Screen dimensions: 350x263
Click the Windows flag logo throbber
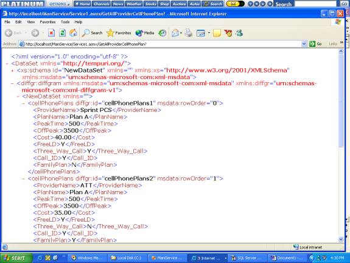tap(338, 22)
